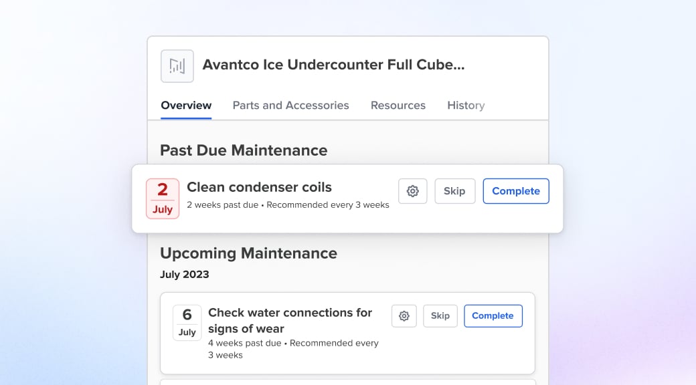
Task: Click the Past Due Maintenance heading
Action: pyautogui.click(x=244, y=150)
